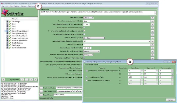Select file ending _CometHeadOutline.tiff in file list
This screenshot has width=178, height=103.
pos(19,87)
